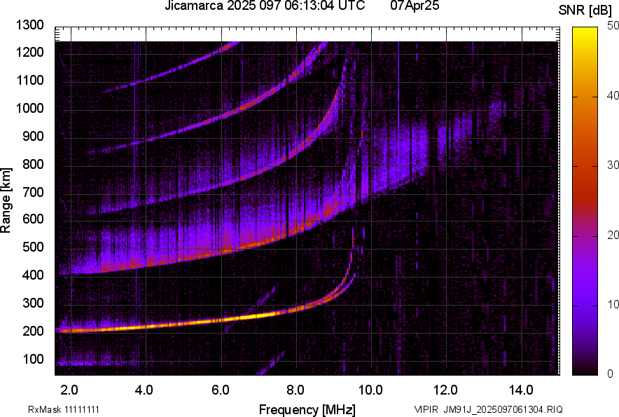The image size is (619, 417).
Task: Click the 300 range tick label
Action: (33, 303)
